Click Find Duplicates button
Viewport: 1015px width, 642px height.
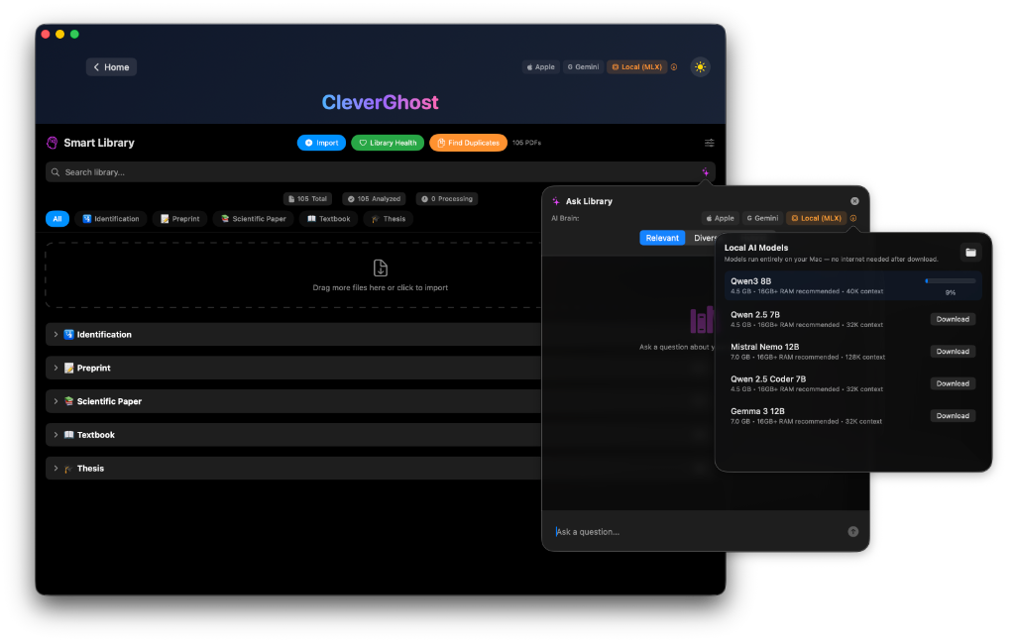(x=468, y=143)
